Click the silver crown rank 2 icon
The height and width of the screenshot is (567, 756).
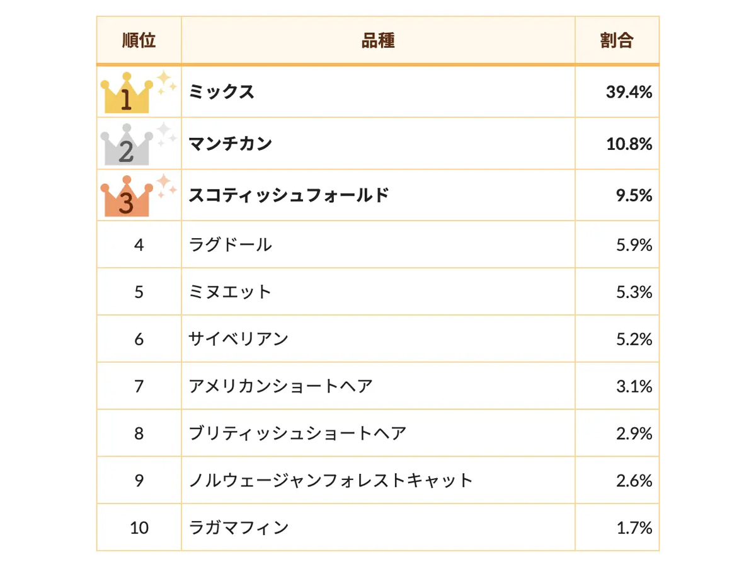pos(139,144)
